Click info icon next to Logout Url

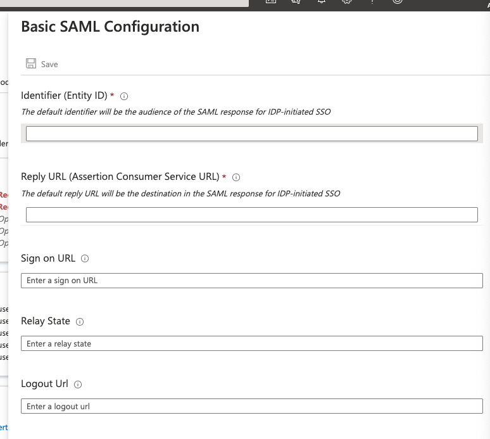pyautogui.click(x=78, y=385)
